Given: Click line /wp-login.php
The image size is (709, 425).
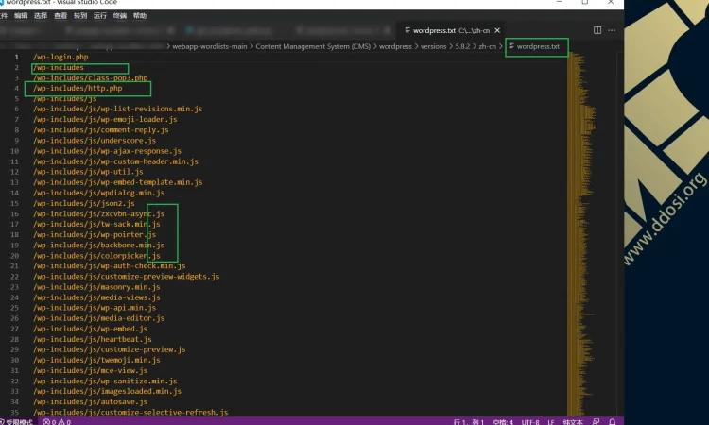Looking at the screenshot, I should pyautogui.click(x=61, y=57).
